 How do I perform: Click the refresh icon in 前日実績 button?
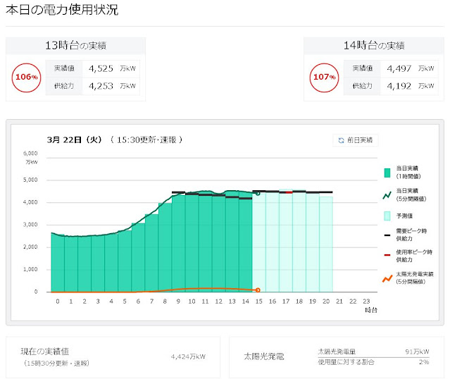pyautogui.click(x=341, y=140)
